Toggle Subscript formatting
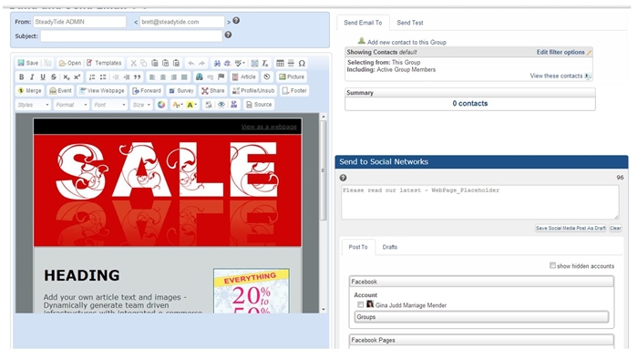Image resolution: width=638 pixels, height=359 pixels. point(67,77)
